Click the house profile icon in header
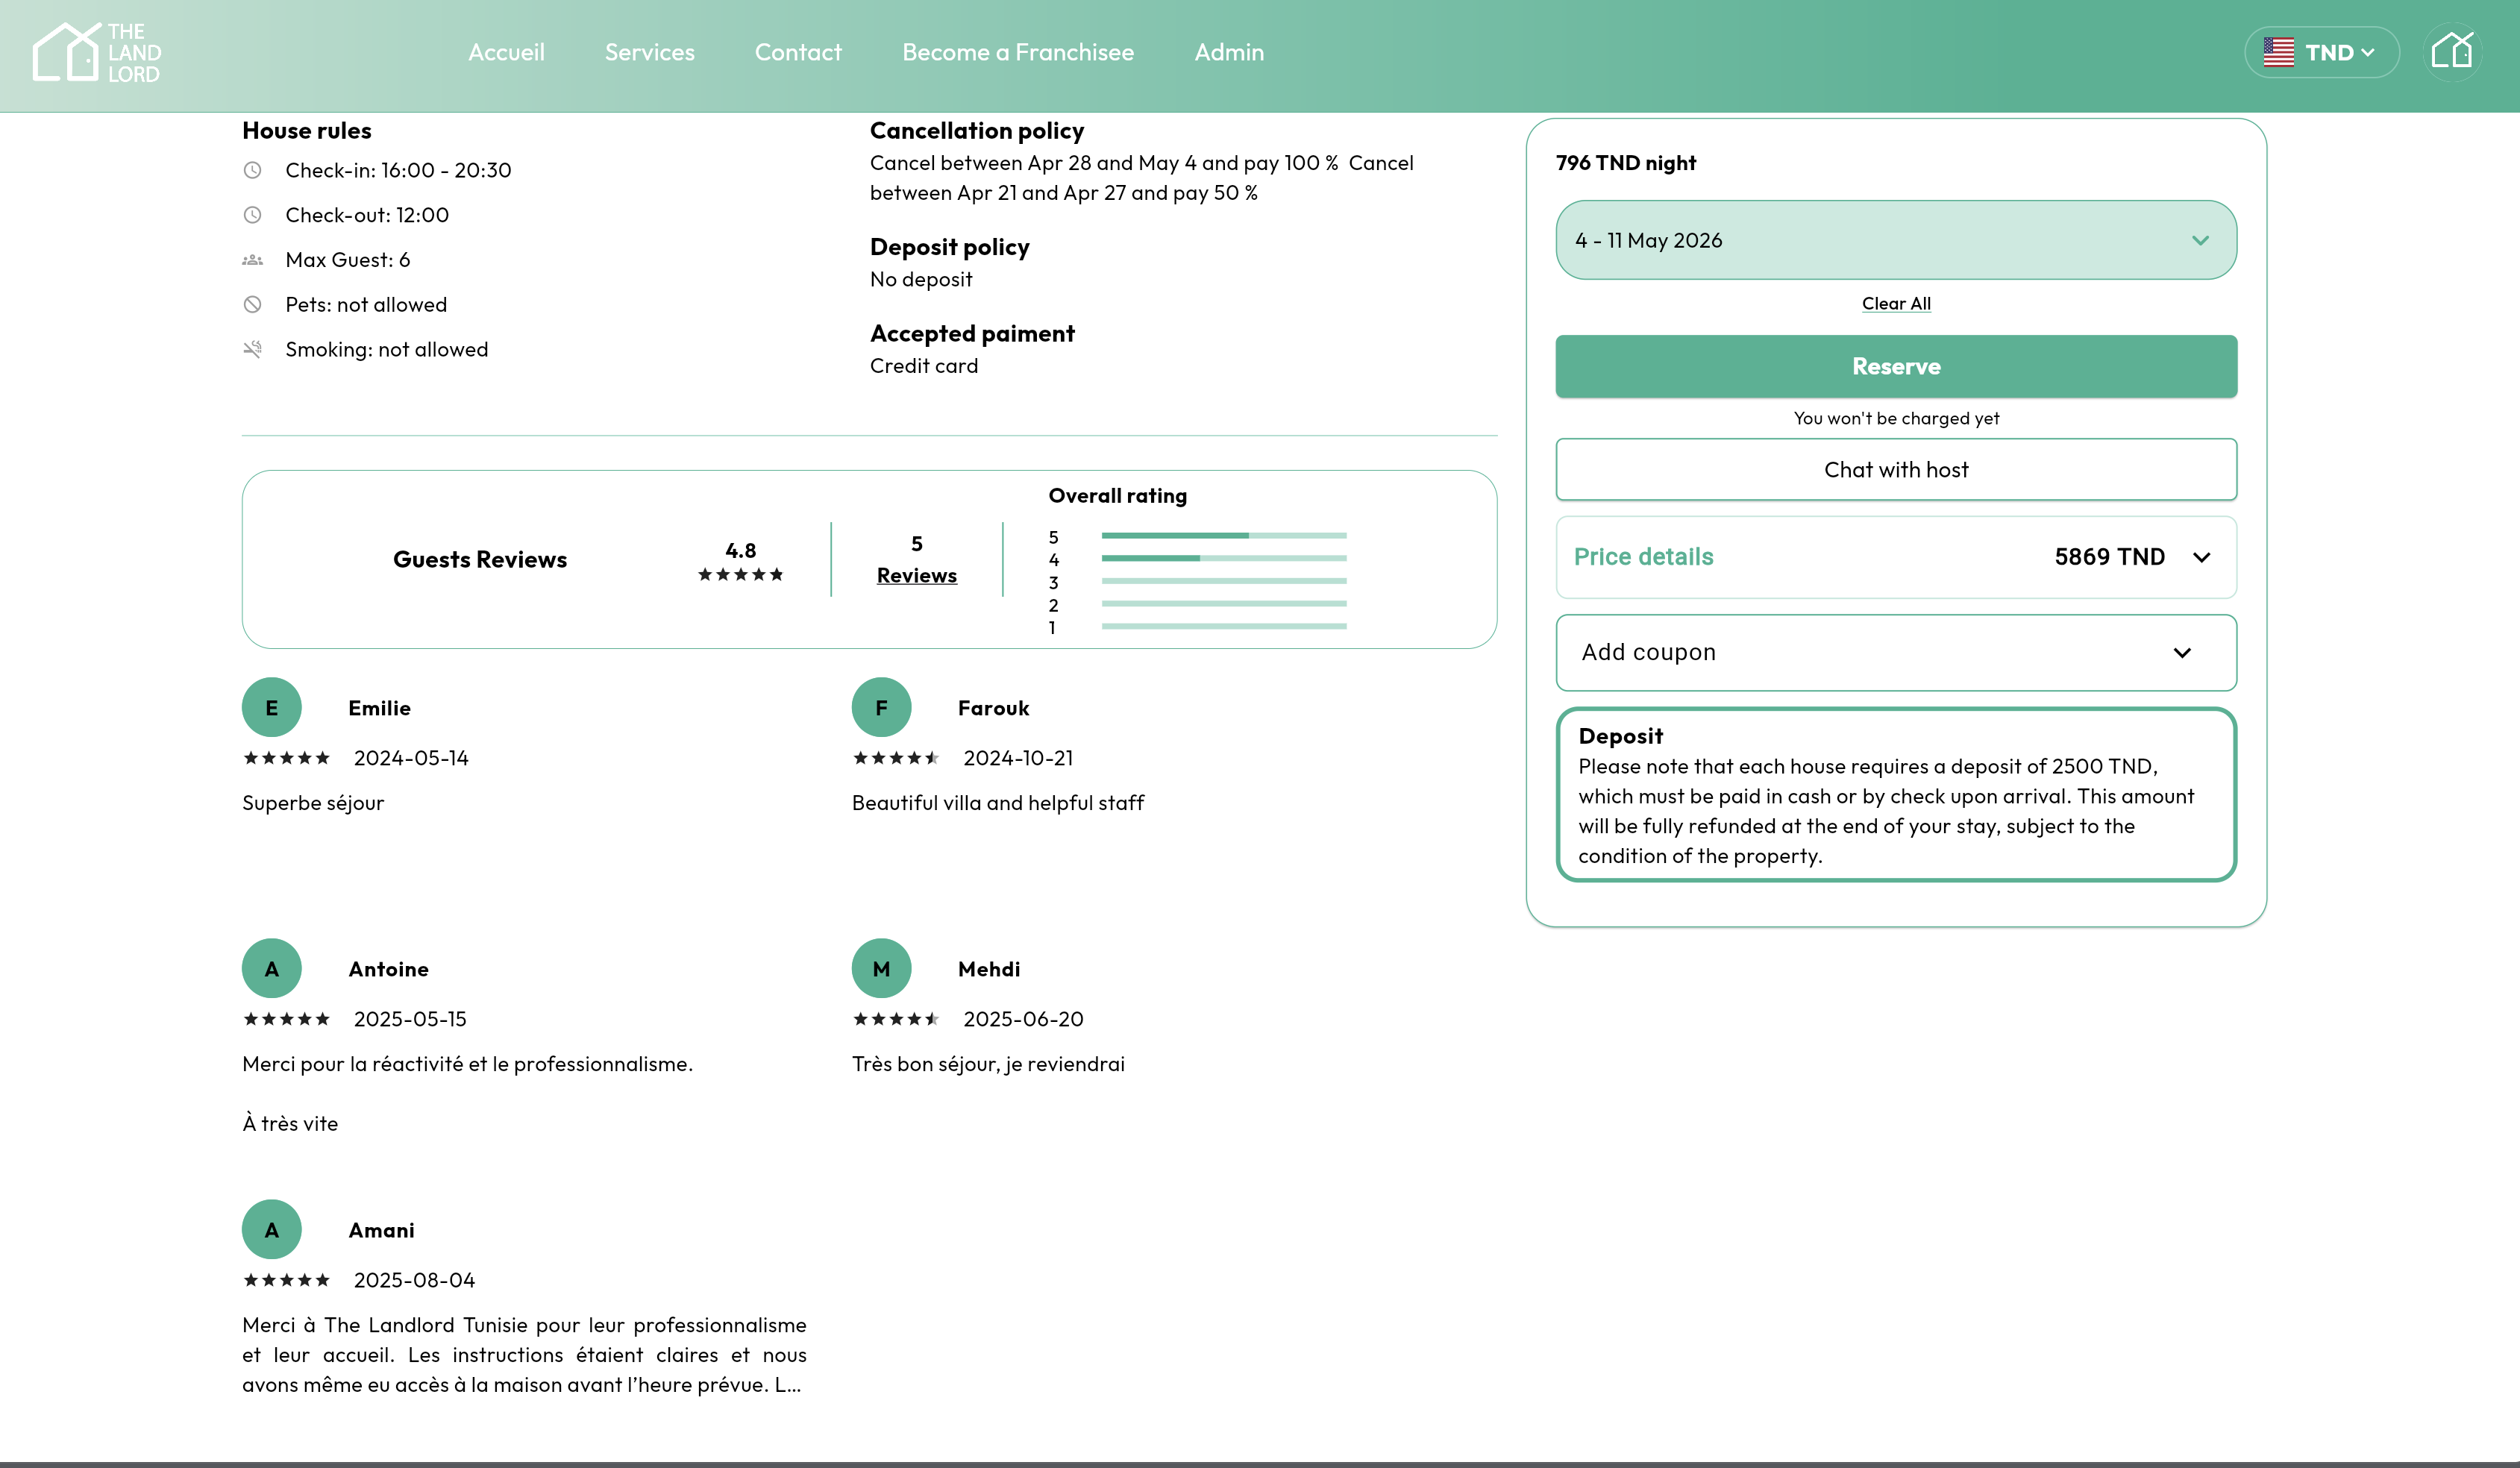Image resolution: width=2520 pixels, height=1468 pixels. point(2452,52)
